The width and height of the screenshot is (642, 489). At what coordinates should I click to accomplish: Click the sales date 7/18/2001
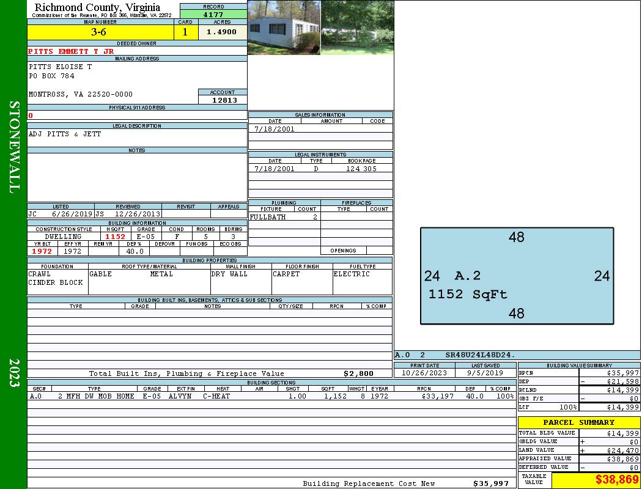(275, 129)
